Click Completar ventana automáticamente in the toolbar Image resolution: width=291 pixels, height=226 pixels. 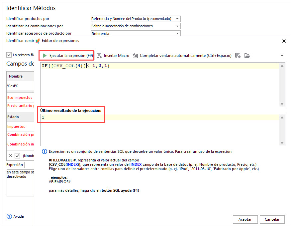pyautogui.click(x=182, y=56)
